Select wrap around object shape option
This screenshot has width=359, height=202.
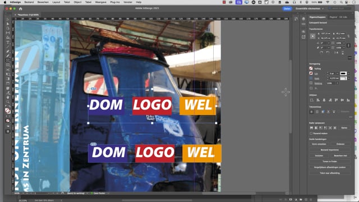click(x=323, y=112)
